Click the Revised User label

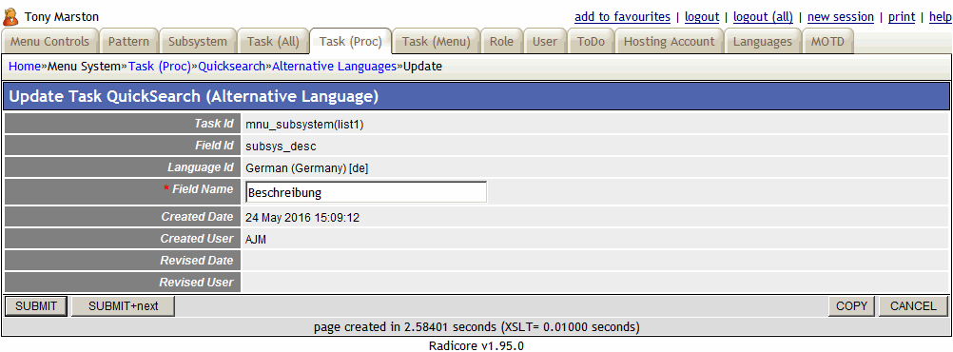(196, 283)
